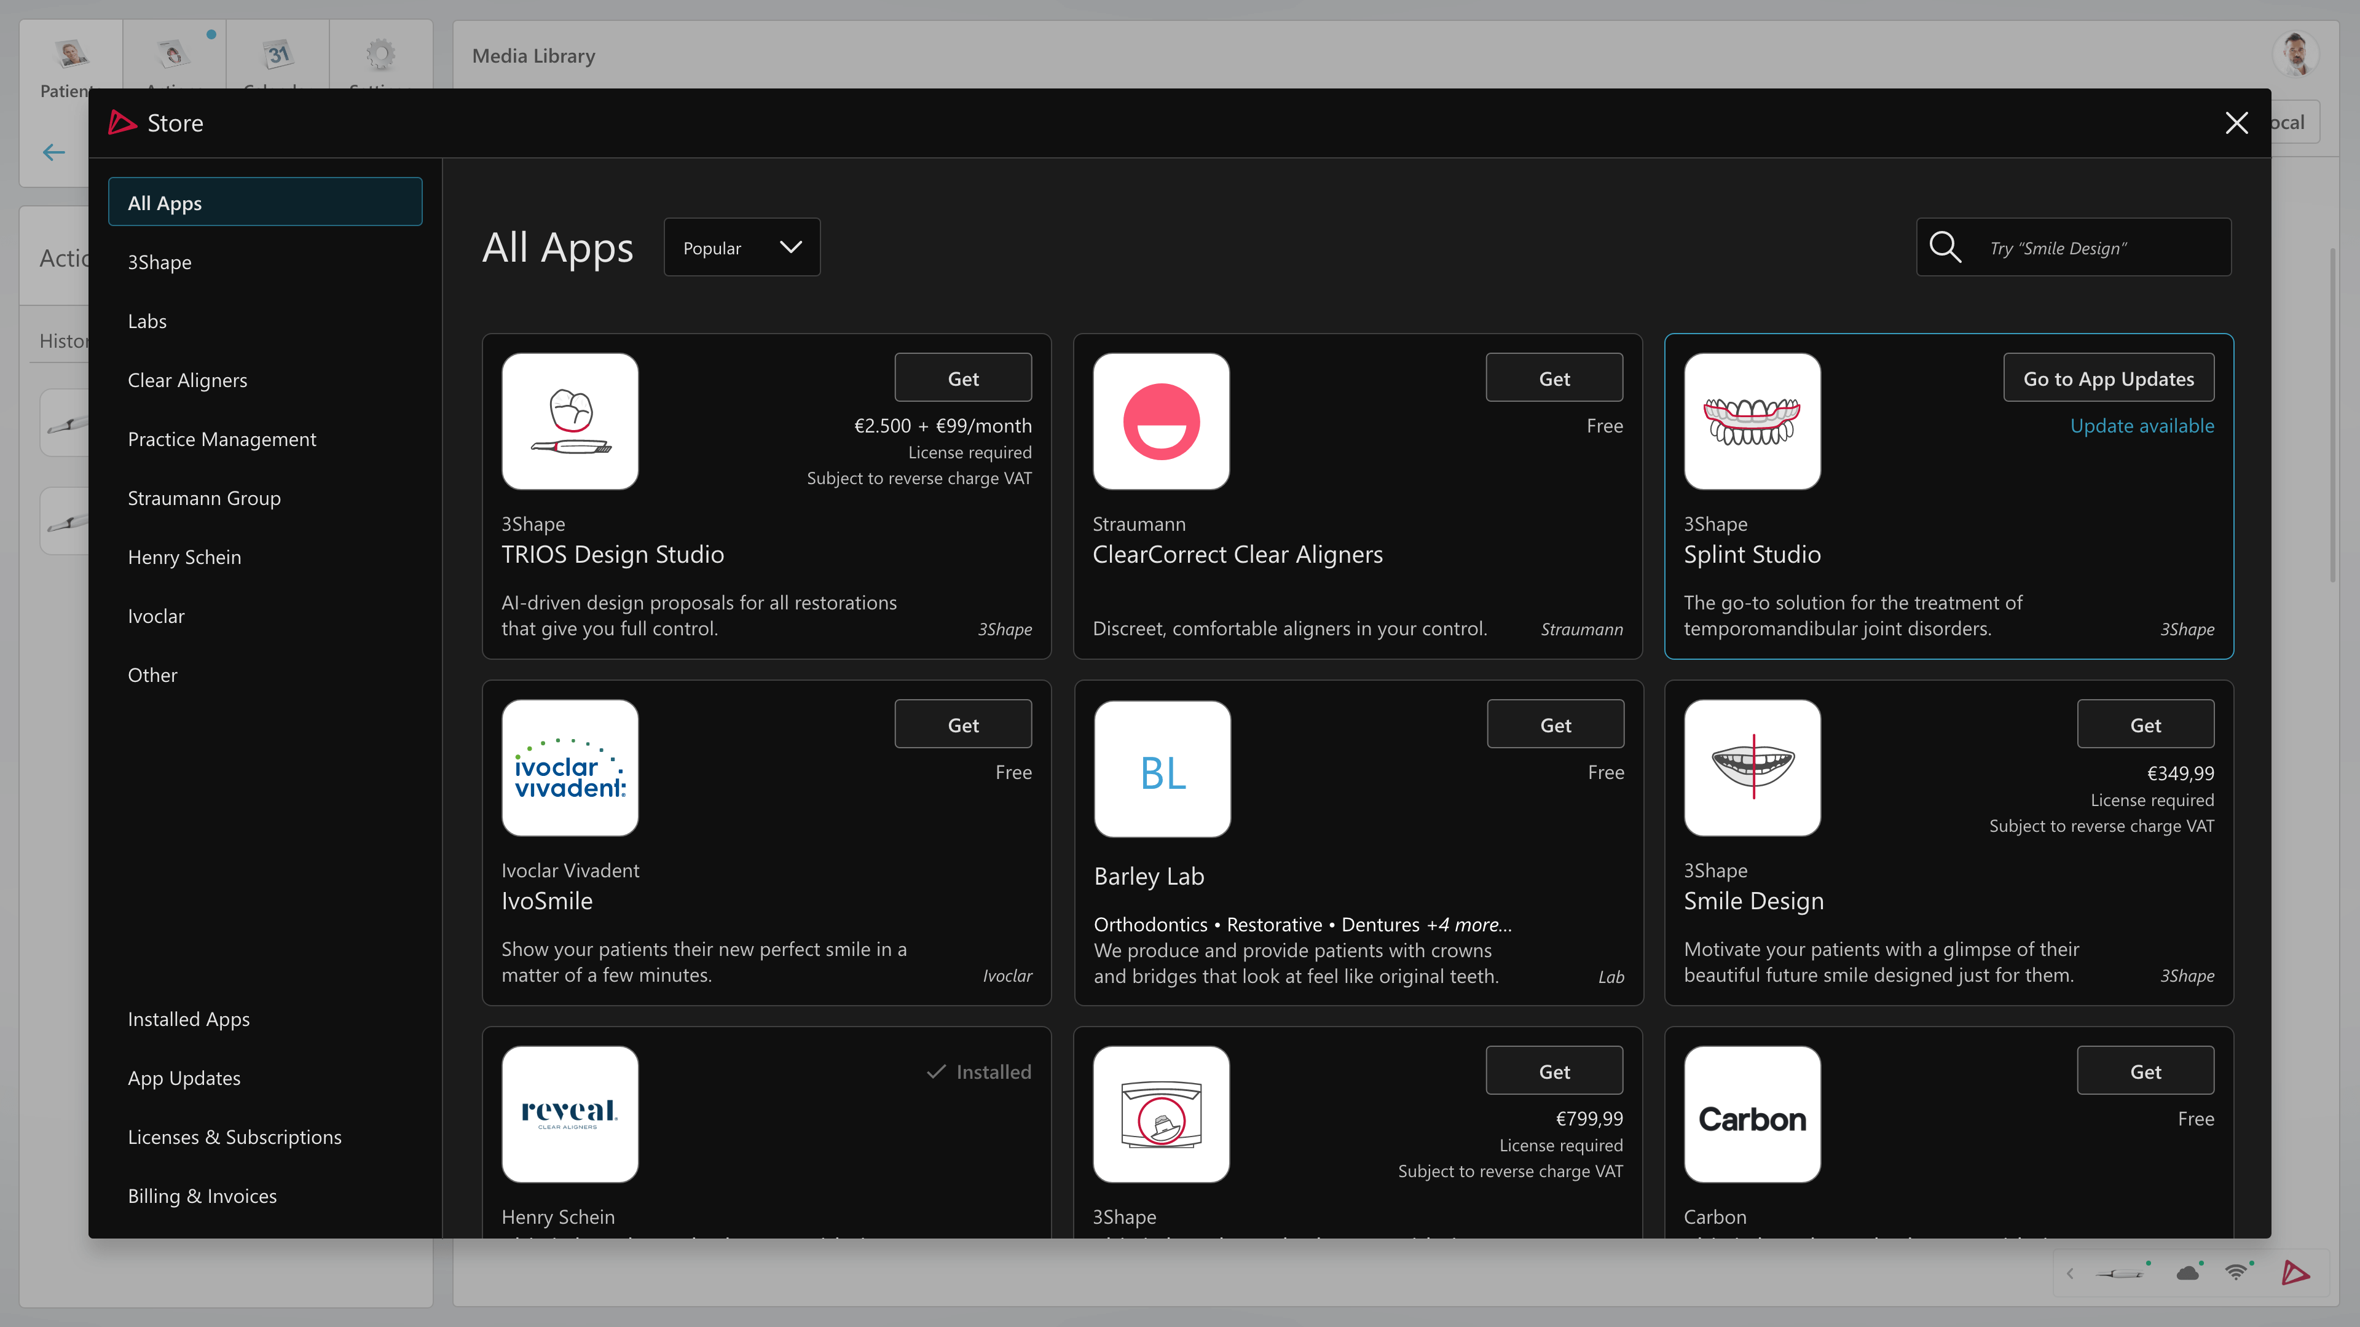Click the wifi status icon
Viewport: 2360px width, 1327px height.
tap(2235, 1273)
